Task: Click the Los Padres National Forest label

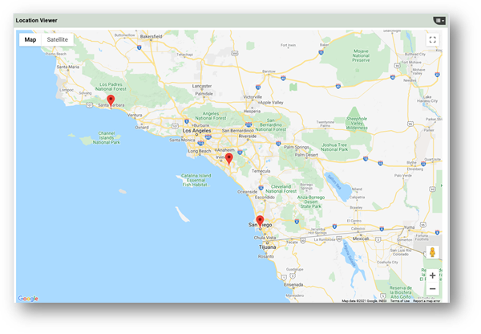Action: [x=111, y=87]
